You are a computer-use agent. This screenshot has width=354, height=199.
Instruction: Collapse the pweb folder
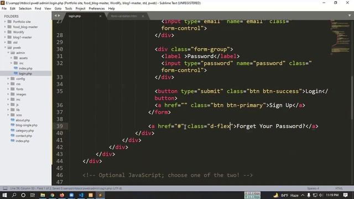click(5, 48)
